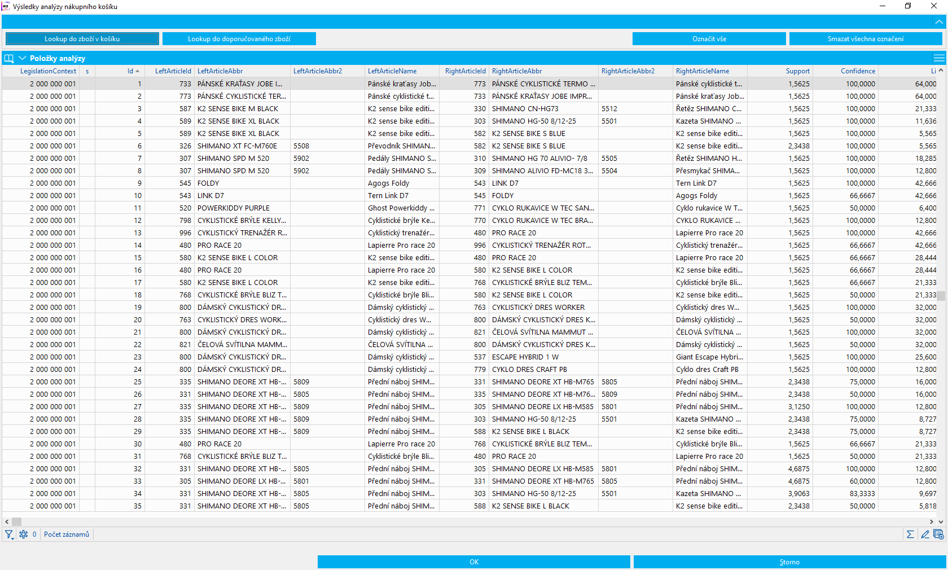Select cell SHIMANO CN-HG73 in row 3
This screenshot has width=948, height=570.
[x=544, y=108]
